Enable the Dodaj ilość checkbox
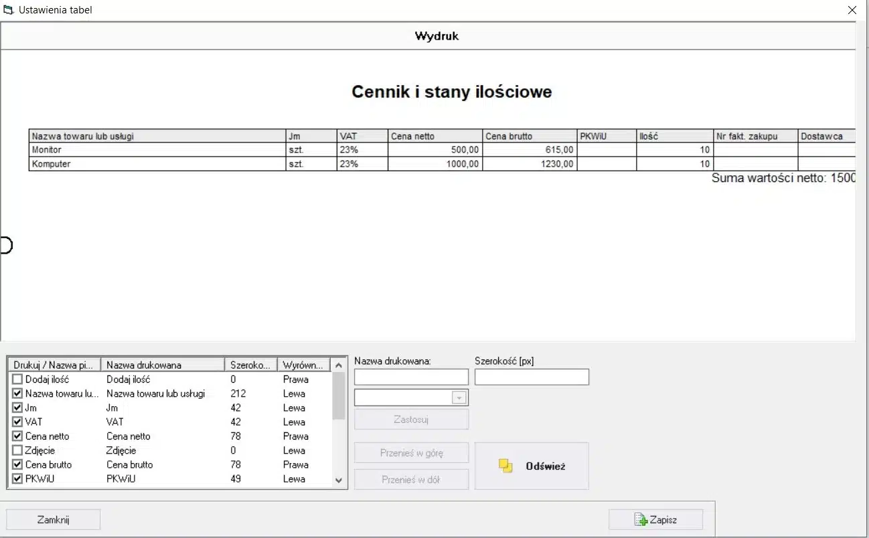Screen dimensions: 869x538 pyautogui.click(x=18, y=379)
